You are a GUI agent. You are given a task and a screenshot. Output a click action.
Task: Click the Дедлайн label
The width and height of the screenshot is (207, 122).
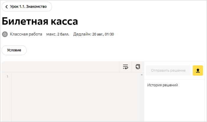(82, 34)
